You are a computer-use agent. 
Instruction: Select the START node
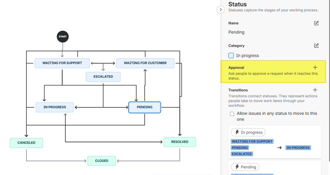[x=62, y=37]
